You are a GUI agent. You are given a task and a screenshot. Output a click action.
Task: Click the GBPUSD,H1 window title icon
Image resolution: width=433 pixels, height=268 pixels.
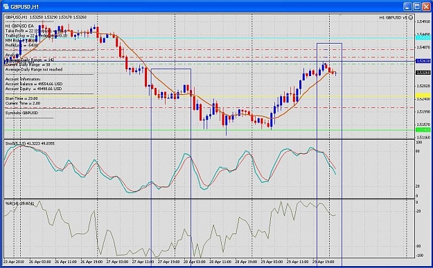coord(6,6)
